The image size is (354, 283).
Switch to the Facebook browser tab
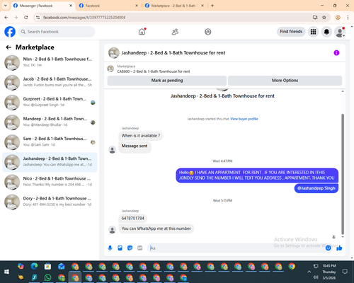(x=108, y=6)
